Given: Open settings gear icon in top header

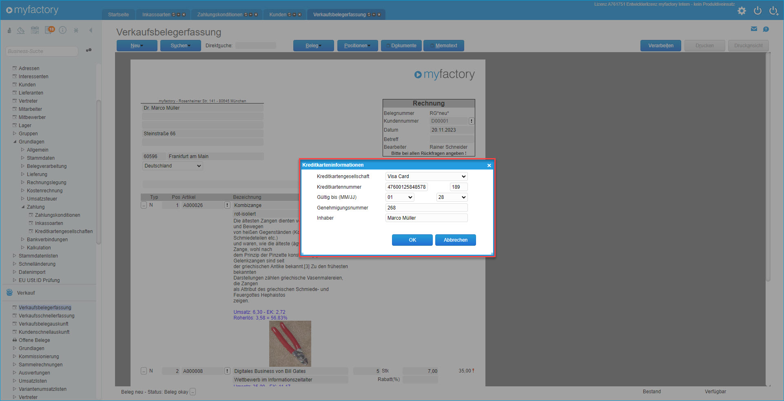Looking at the screenshot, I should pyautogui.click(x=742, y=11).
